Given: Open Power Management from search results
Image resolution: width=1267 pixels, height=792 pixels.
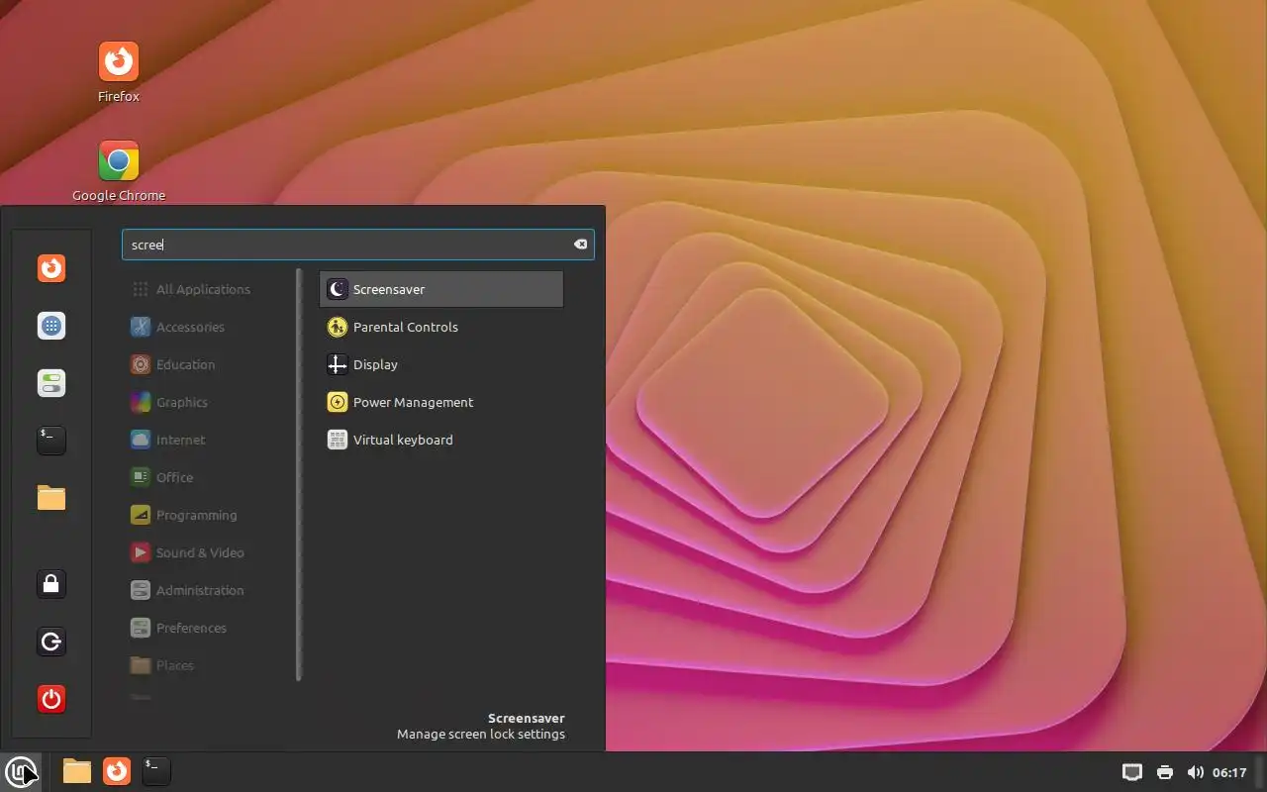Looking at the screenshot, I should [441, 402].
